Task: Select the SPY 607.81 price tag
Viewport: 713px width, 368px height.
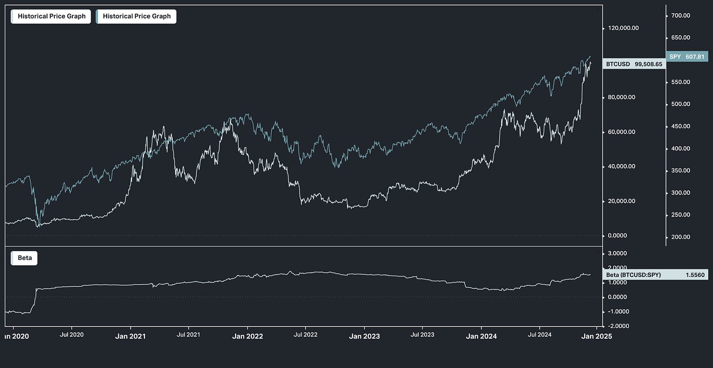Action: (687, 57)
